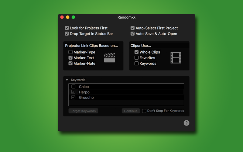Collapse the Keywords disclosure triangle

click(x=67, y=80)
